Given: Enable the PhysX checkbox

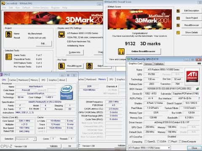Looking at the screenshot, I should tap(169, 141).
